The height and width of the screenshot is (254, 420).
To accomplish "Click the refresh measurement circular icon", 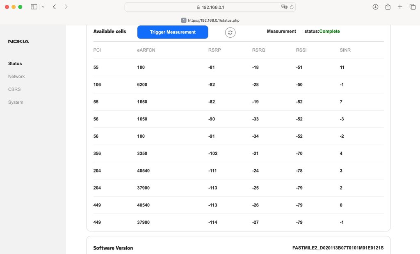I will (x=230, y=32).
